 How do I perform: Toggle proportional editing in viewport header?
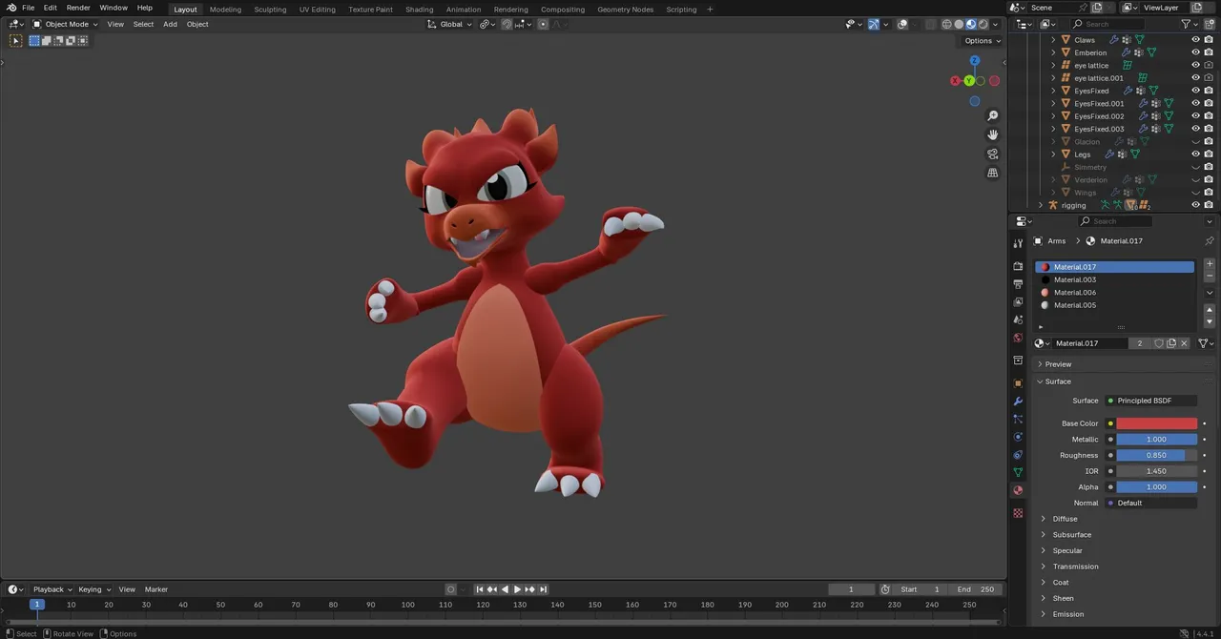click(x=543, y=24)
